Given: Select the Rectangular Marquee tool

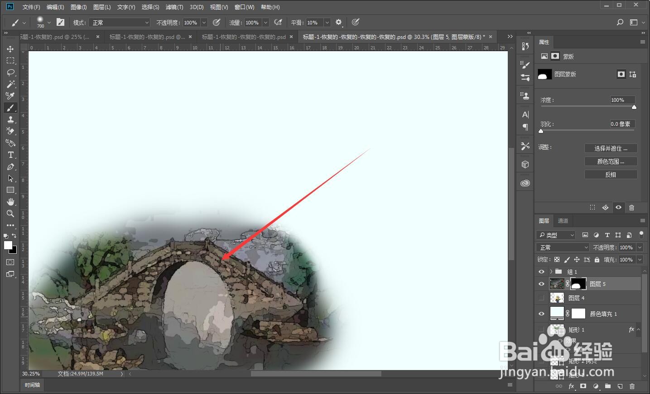Looking at the screenshot, I should [x=10, y=61].
